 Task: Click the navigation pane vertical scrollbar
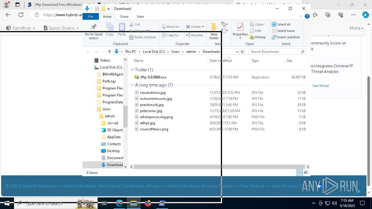(x=126, y=116)
